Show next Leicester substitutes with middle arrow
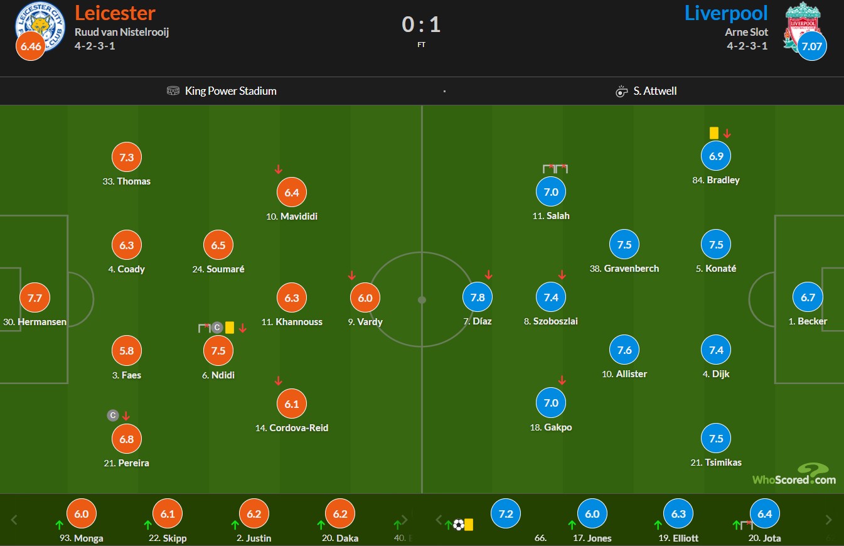This screenshot has width=844, height=546. point(405,520)
